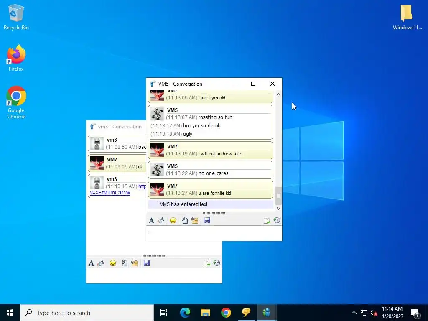The width and height of the screenshot is (428, 321).
Task: Click message 'bro yur so dumb'
Action: 202,126
